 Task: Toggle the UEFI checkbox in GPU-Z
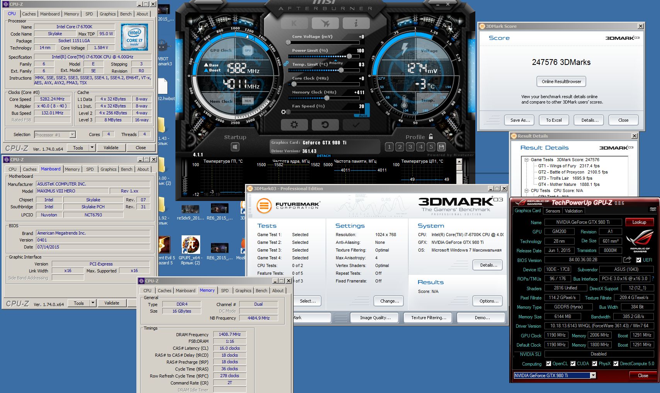coord(639,260)
